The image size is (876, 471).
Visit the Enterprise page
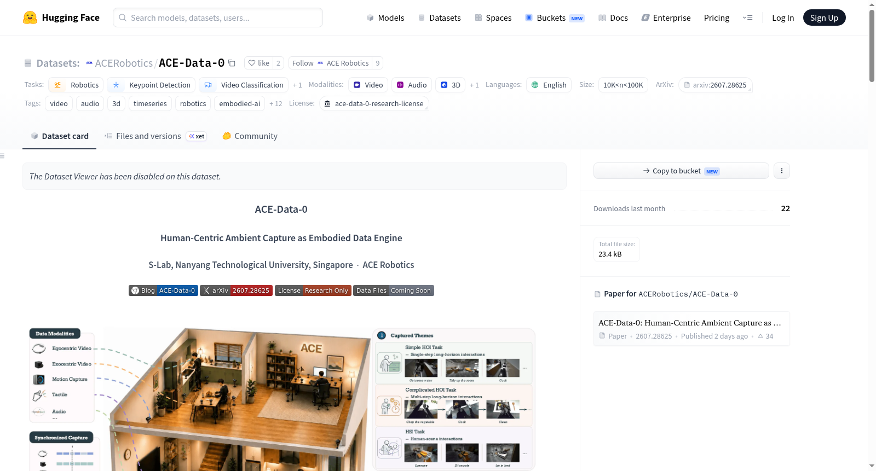tap(666, 18)
